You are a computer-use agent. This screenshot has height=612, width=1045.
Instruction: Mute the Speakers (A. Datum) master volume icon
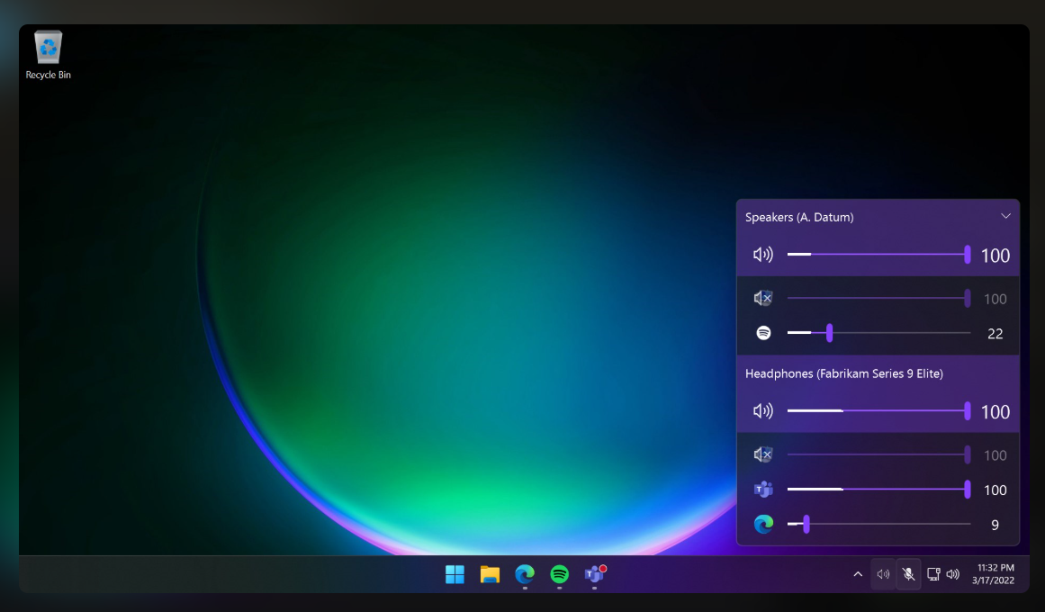click(763, 255)
